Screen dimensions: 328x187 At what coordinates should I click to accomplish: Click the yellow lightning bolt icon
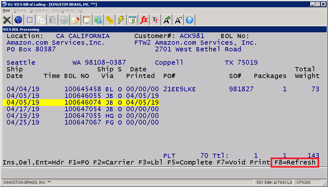point(121,20)
